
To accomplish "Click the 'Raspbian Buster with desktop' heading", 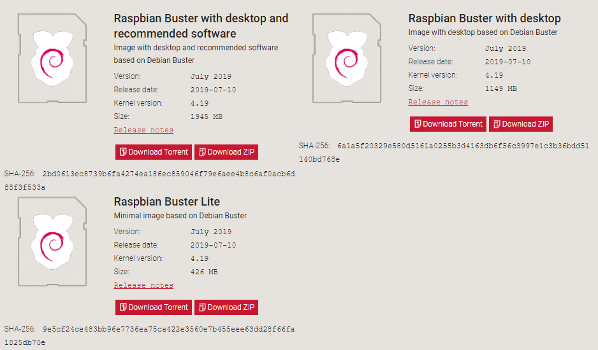I will 485,18.
